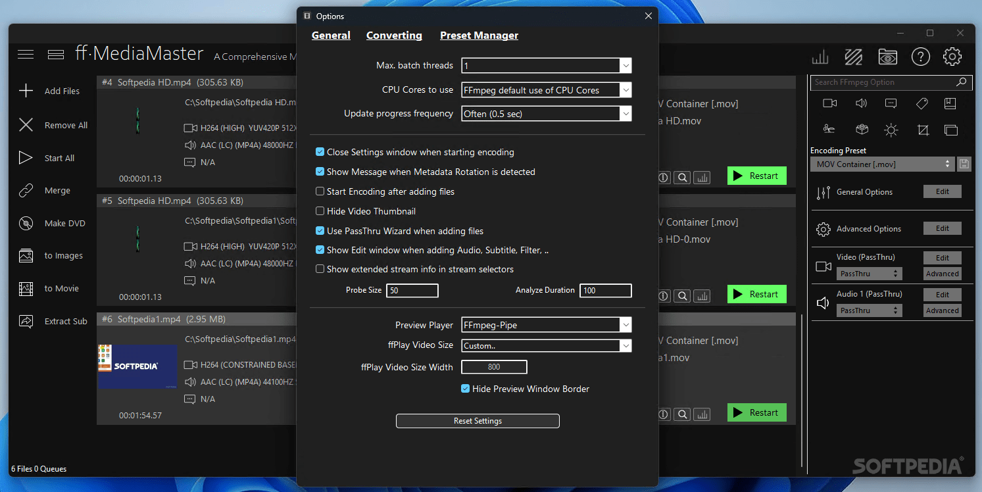982x492 pixels.
Task: Click the Edit button for Audio 1 (PassThru)
Action: pos(943,295)
